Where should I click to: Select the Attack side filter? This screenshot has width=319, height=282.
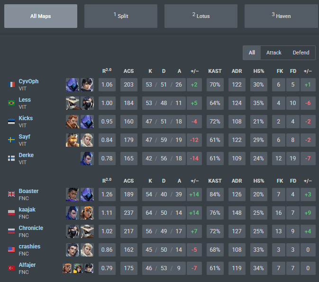click(273, 53)
